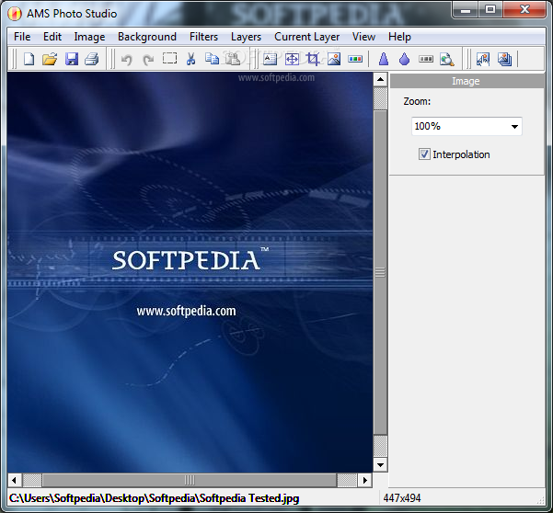This screenshot has width=553, height=513.
Task: Click the stacked images layers icon
Action: click(504, 59)
